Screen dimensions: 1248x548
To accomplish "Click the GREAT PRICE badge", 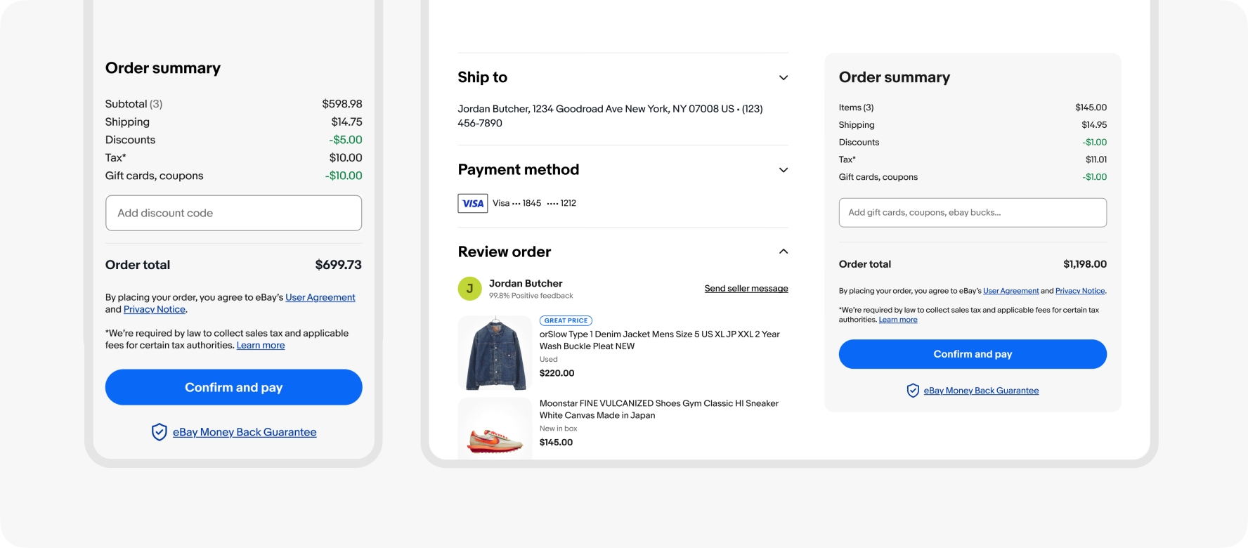I will point(566,320).
